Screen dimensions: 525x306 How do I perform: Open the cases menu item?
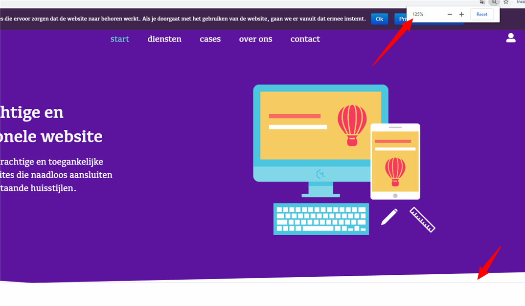pyautogui.click(x=210, y=39)
